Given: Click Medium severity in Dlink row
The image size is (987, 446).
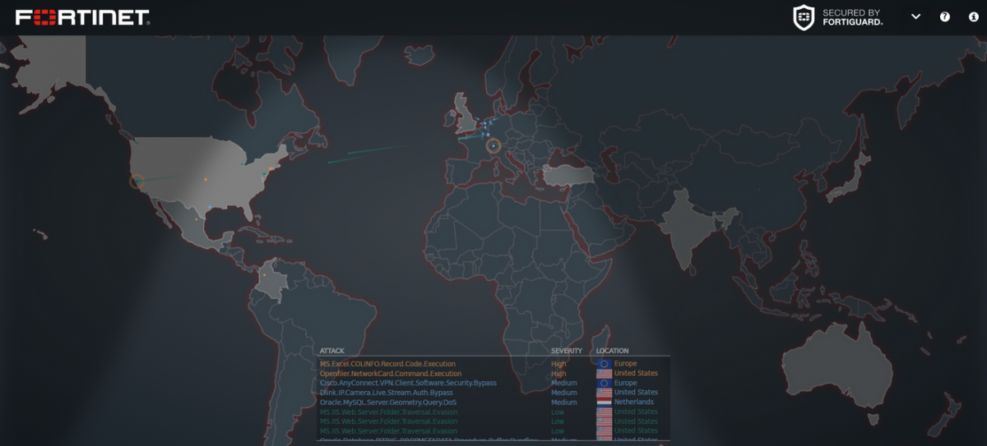Looking at the screenshot, I should tap(564, 393).
